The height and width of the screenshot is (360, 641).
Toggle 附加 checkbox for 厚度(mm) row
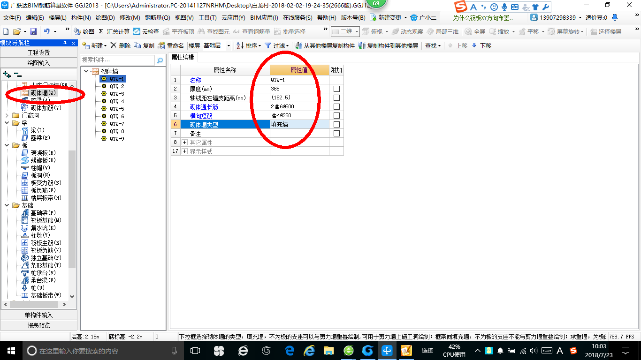point(336,89)
